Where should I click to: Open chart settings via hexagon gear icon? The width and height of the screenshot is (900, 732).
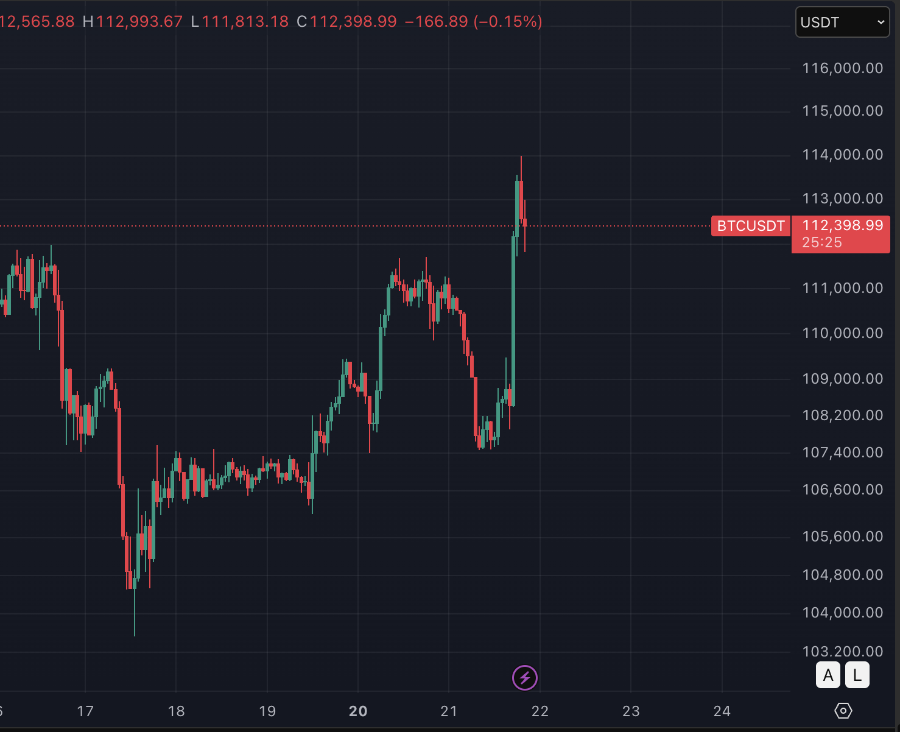pos(843,711)
